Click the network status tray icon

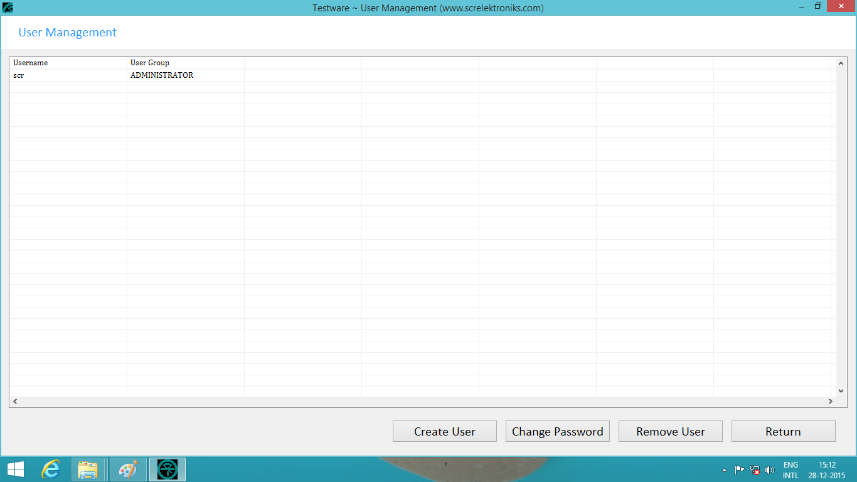coord(755,470)
